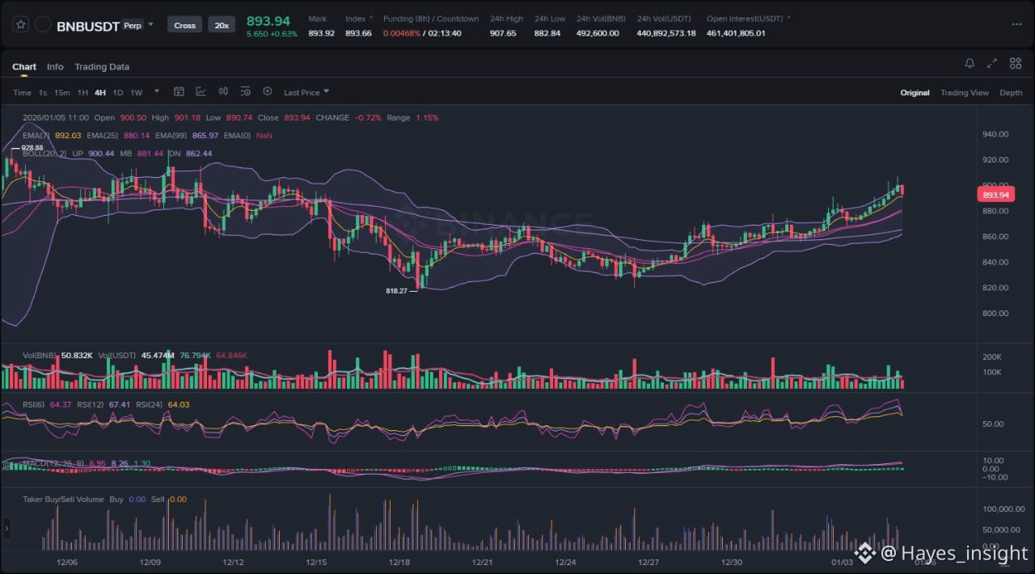Switch to Trading View chart
This screenshot has width=1035, height=574.
(x=965, y=93)
